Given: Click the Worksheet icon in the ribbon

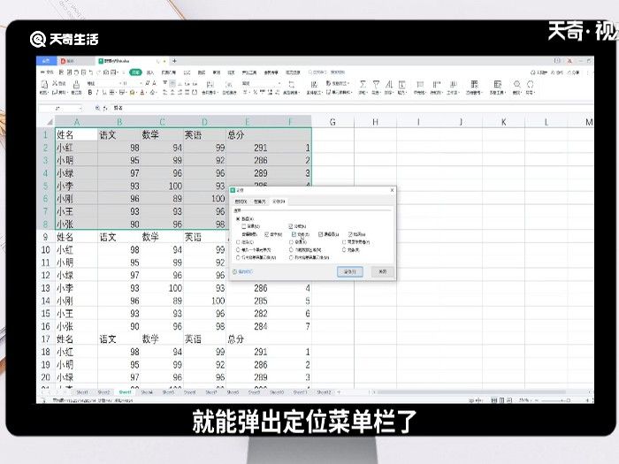Looking at the screenshot, I should click(453, 85).
